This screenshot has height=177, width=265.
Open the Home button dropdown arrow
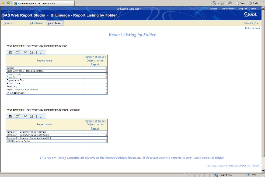point(218,3)
